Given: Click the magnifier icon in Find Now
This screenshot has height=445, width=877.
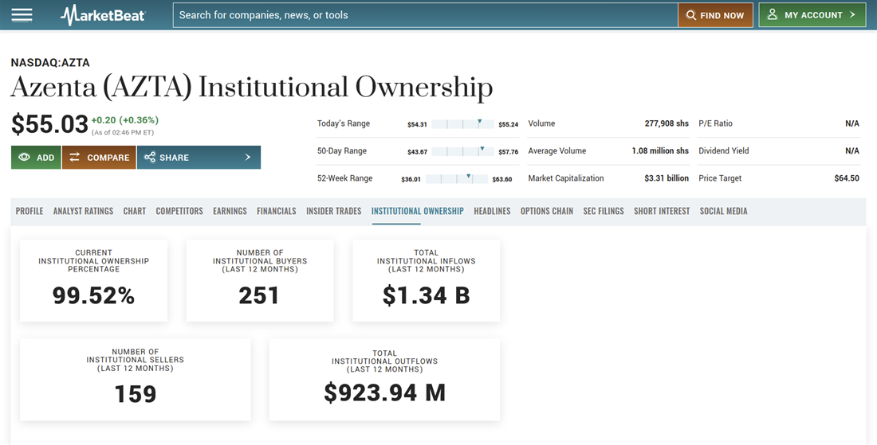Looking at the screenshot, I should point(690,15).
